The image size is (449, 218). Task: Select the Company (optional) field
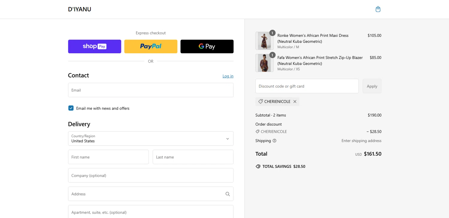pos(151,176)
